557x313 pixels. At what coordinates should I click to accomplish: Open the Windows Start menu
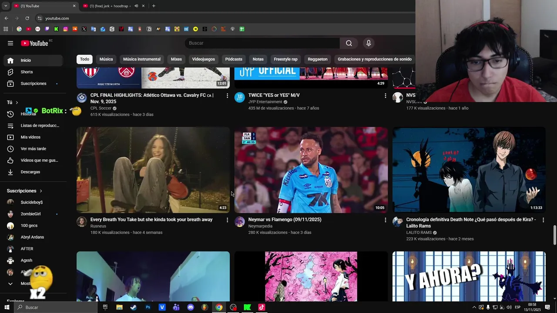[7, 307]
